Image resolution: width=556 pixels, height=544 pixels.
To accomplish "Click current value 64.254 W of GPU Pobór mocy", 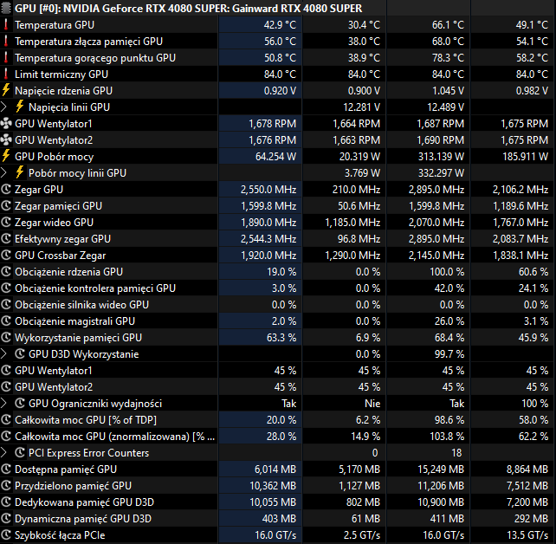I will (275, 157).
